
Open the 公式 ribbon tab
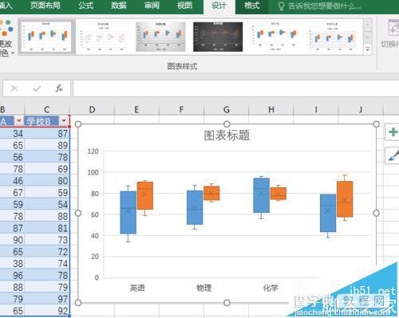(x=85, y=6)
